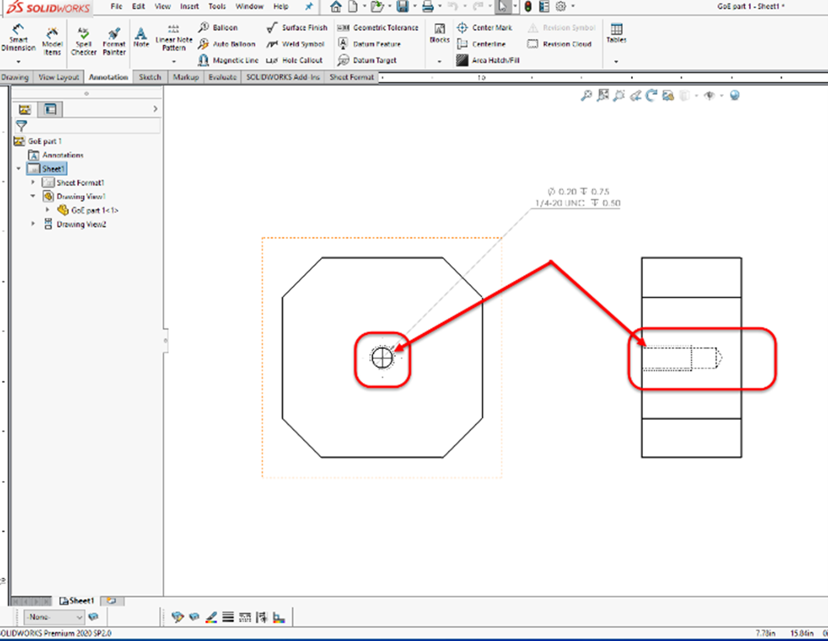Open the Model Items tool
The height and width of the screenshot is (641, 828).
[x=52, y=39]
